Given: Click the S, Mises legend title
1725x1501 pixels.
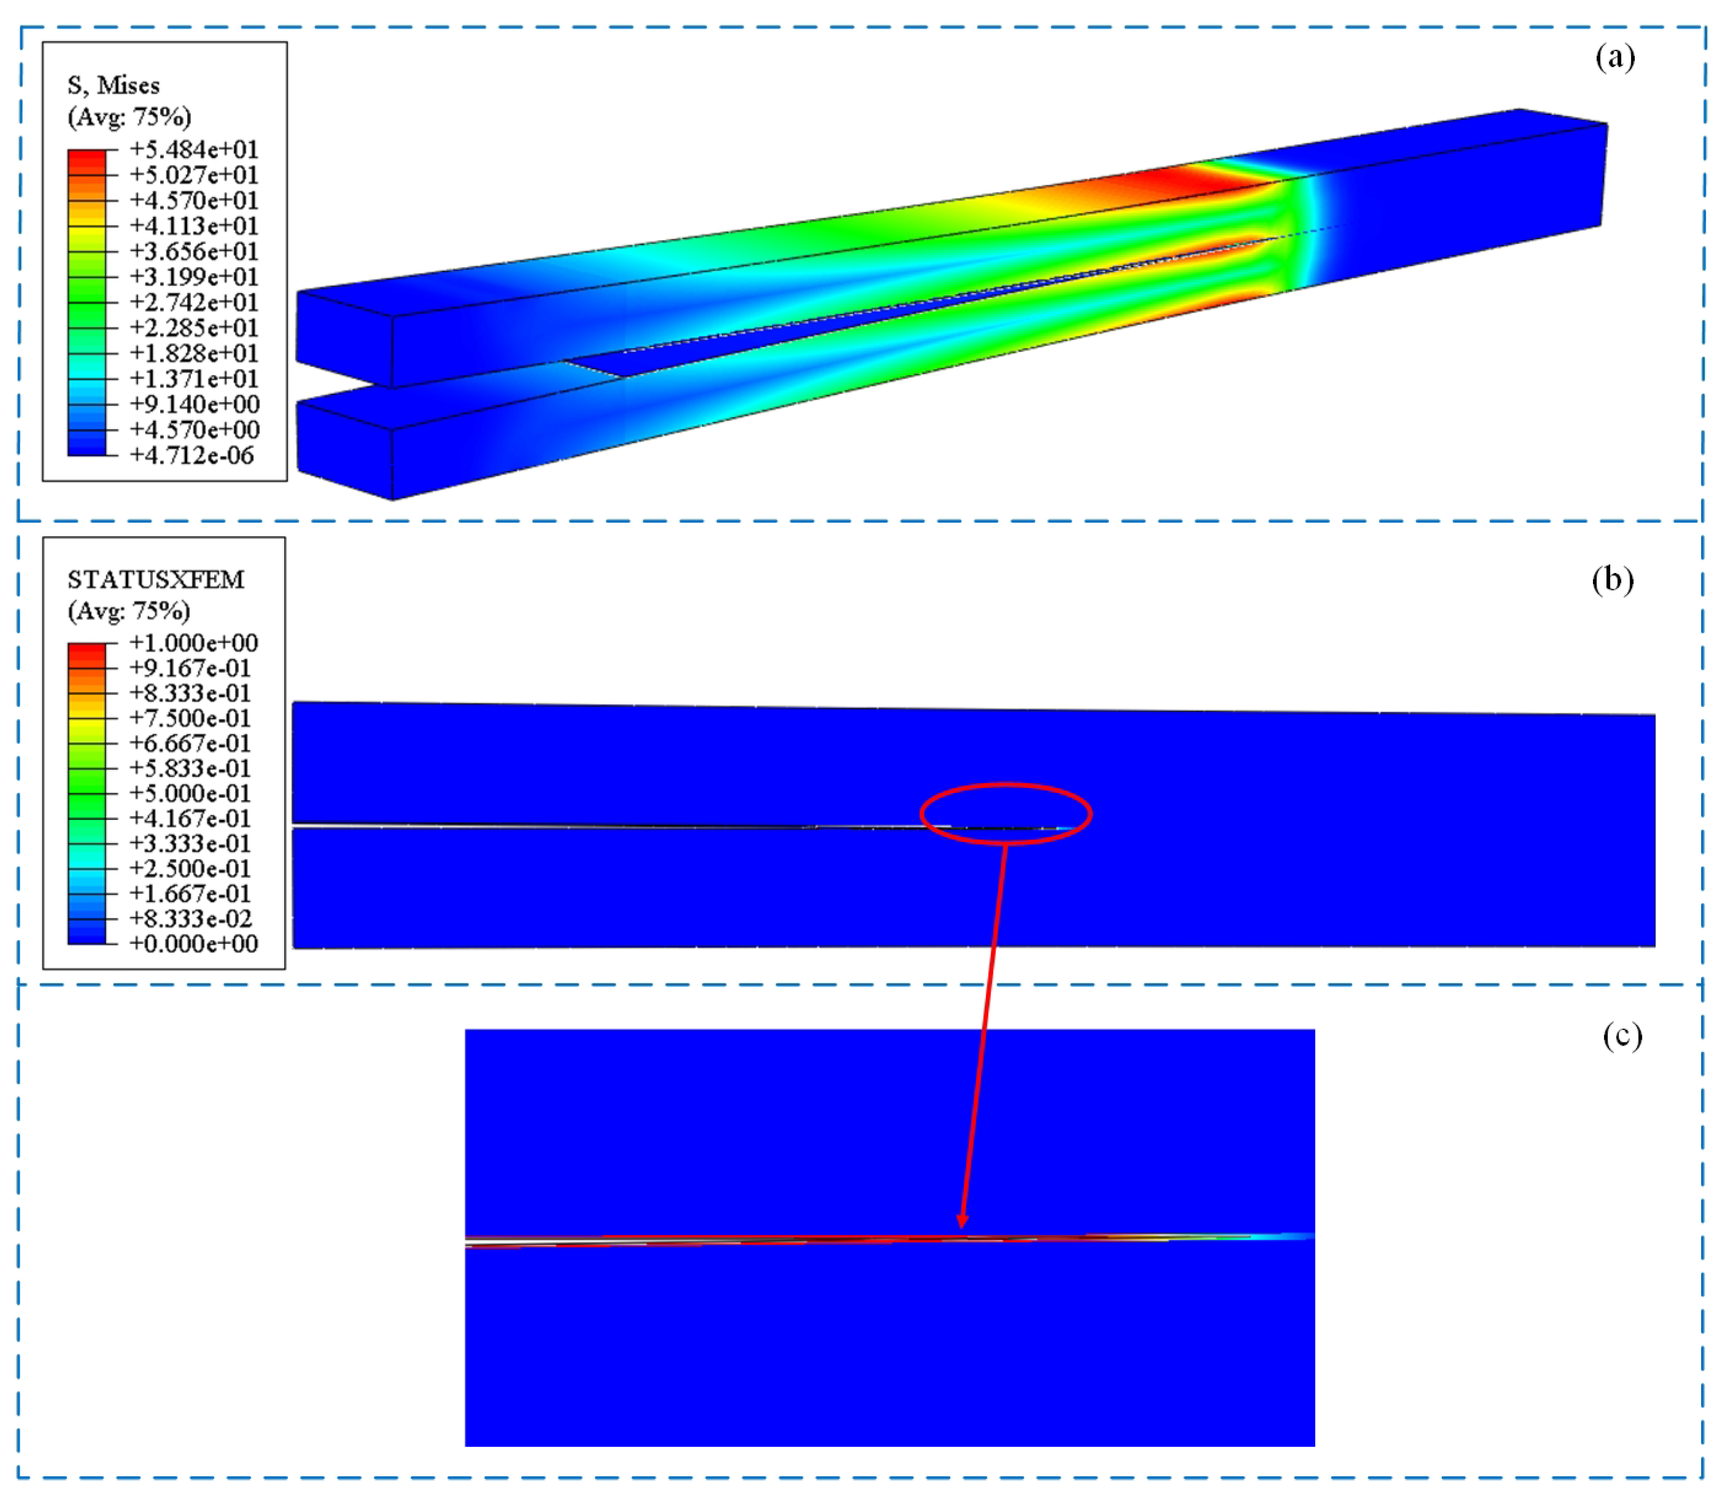Looking at the screenshot, I should (113, 85).
